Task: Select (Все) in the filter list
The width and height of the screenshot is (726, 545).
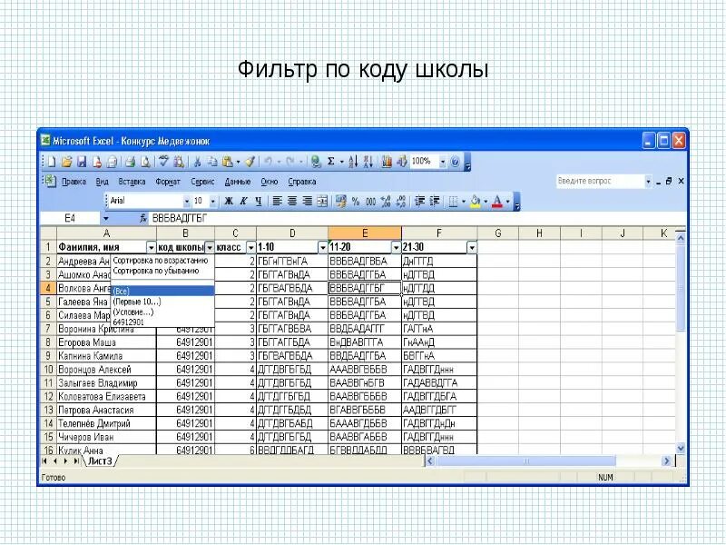Action: [162, 291]
